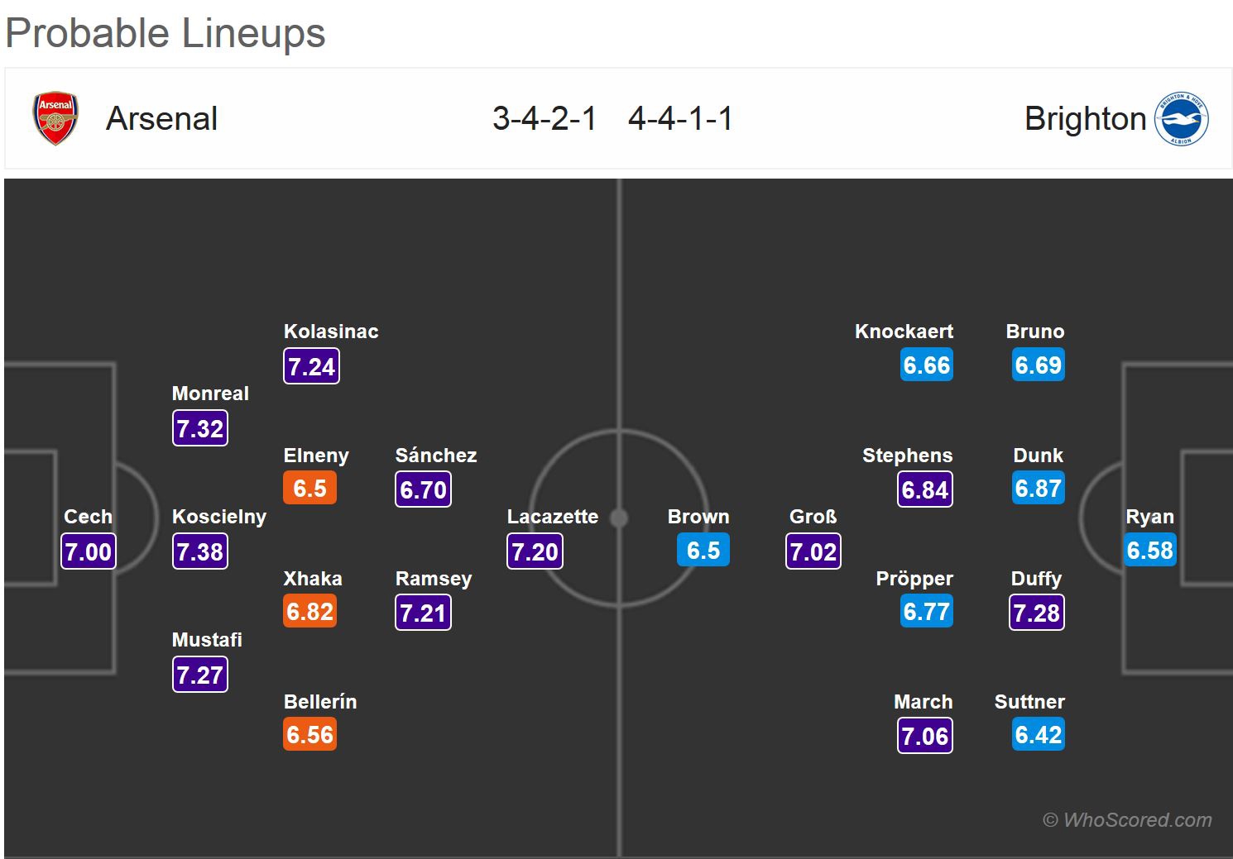Image resolution: width=1233 pixels, height=859 pixels.
Task: Select Elneny's orange 6.5 rating
Action: (x=309, y=489)
